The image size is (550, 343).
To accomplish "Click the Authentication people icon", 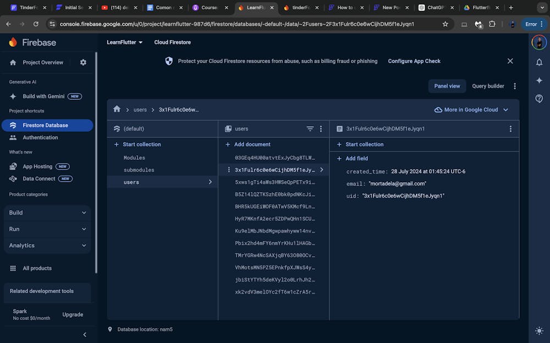I will (x=13, y=138).
